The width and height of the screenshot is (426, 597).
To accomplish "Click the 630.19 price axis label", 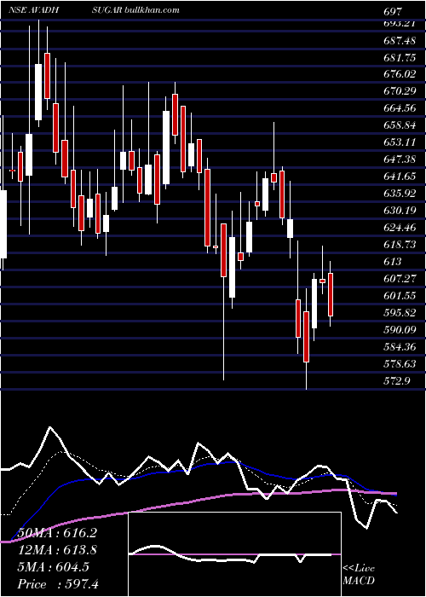I will coord(400,211).
